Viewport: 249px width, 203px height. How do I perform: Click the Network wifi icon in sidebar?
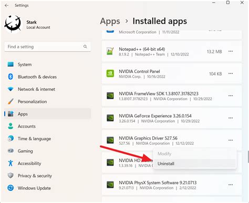coord(11,89)
